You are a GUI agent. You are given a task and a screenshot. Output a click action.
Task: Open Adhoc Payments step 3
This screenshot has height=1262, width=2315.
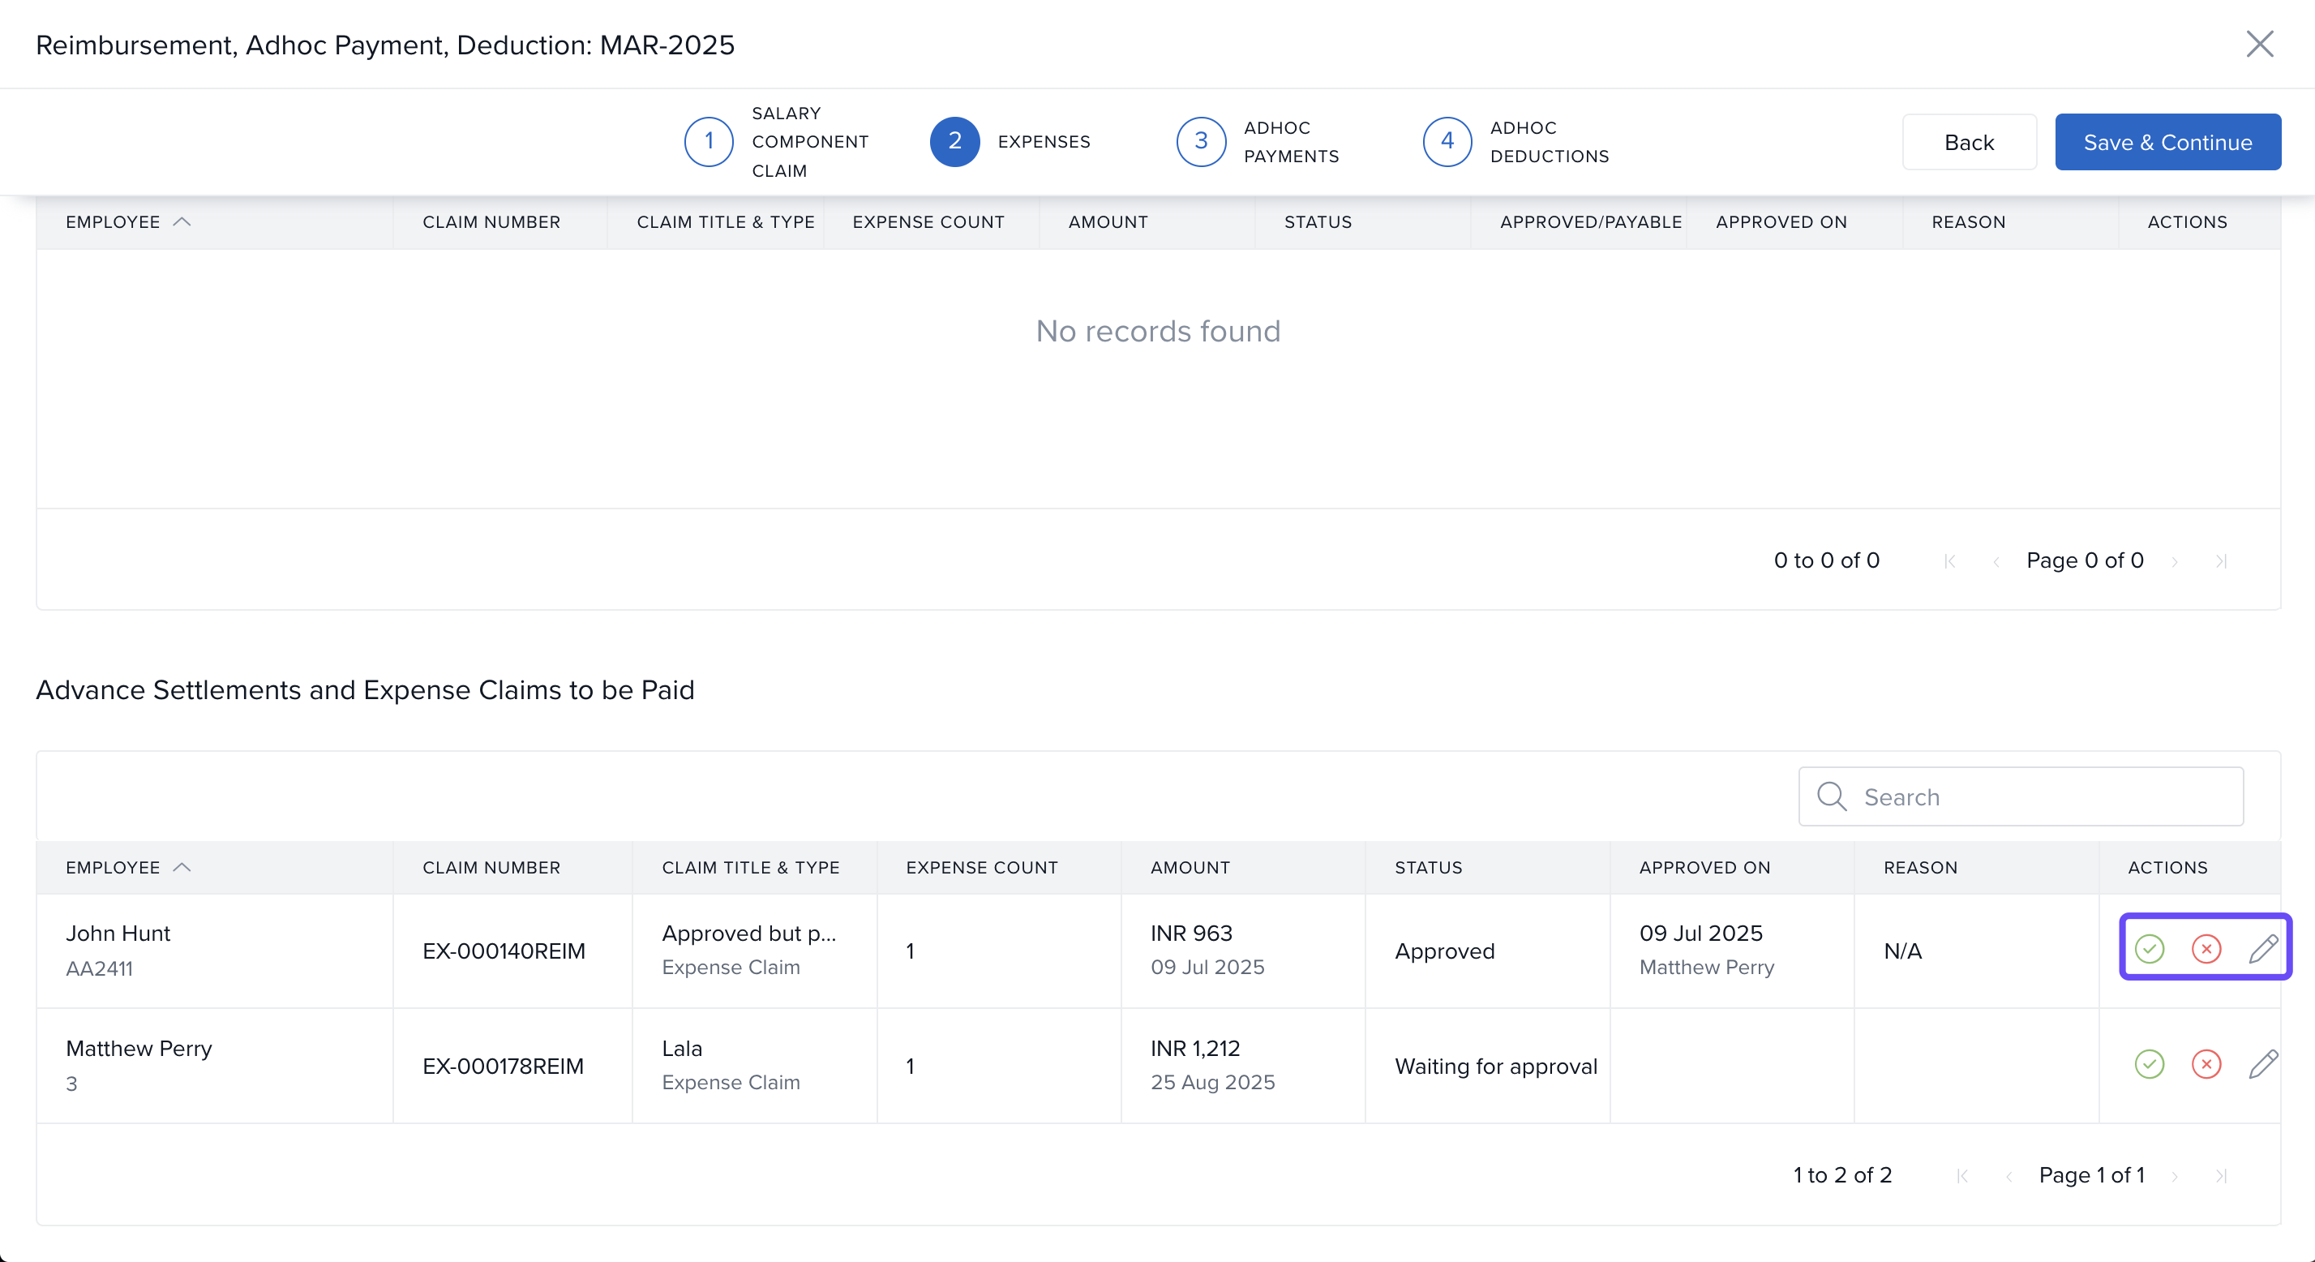pos(1201,142)
